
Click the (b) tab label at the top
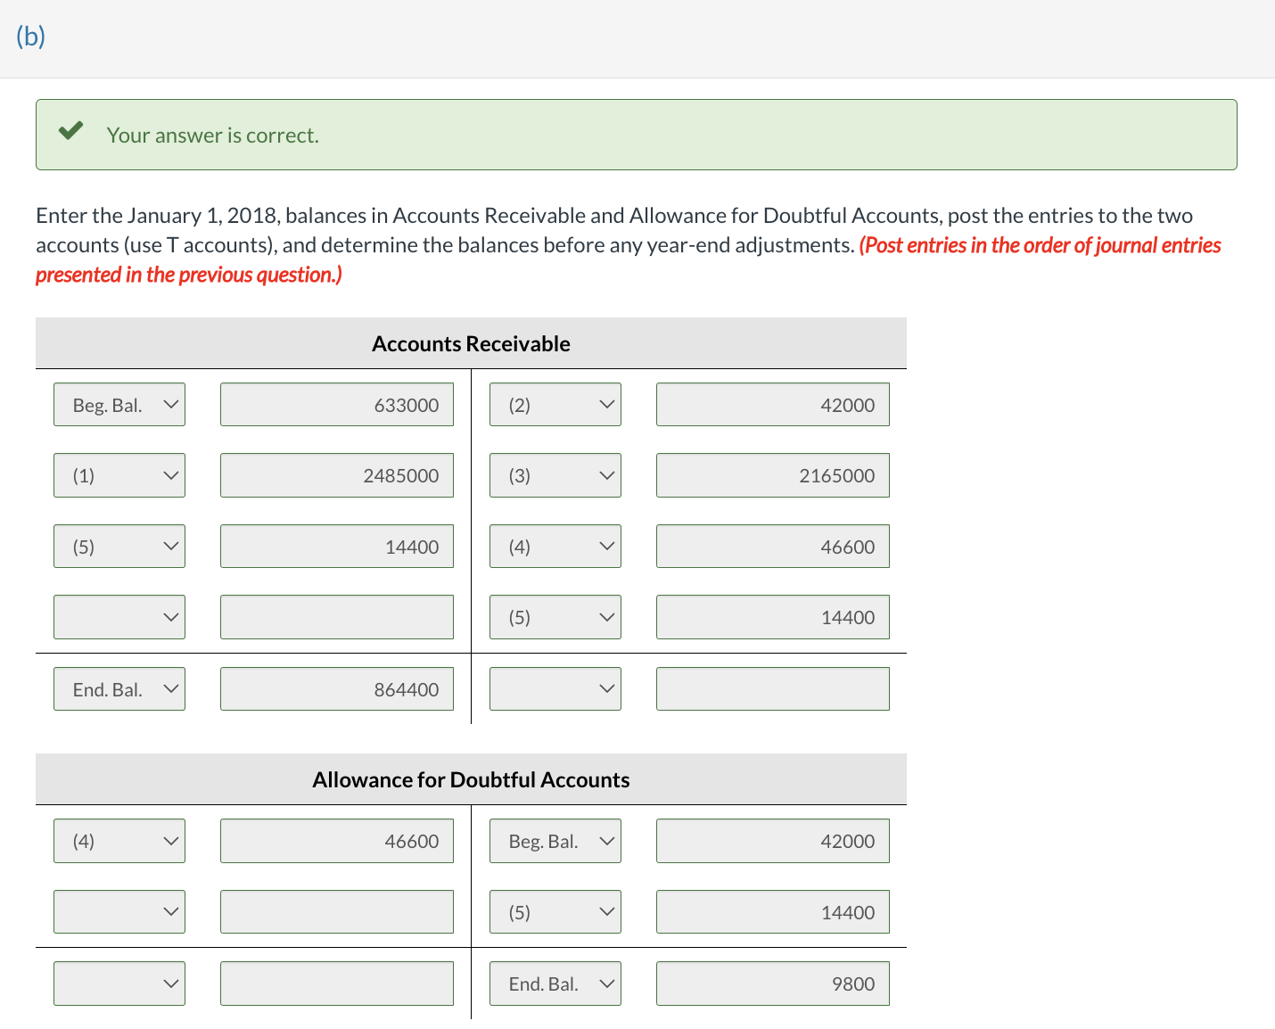(x=29, y=37)
